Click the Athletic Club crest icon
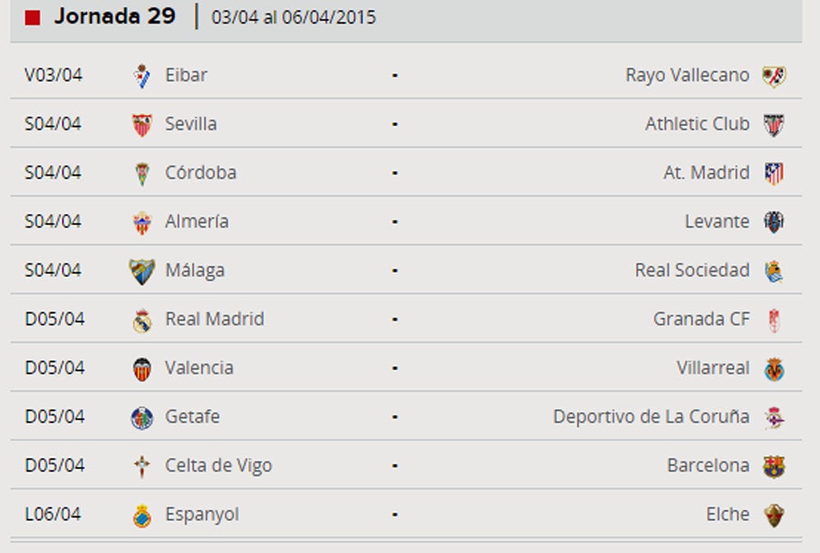This screenshot has width=820, height=553. point(773,125)
